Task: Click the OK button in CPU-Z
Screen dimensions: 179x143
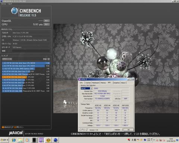Action: [x=129, y=130]
